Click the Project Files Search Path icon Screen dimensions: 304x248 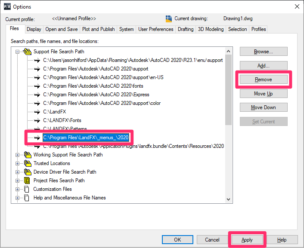(x=27, y=181)
